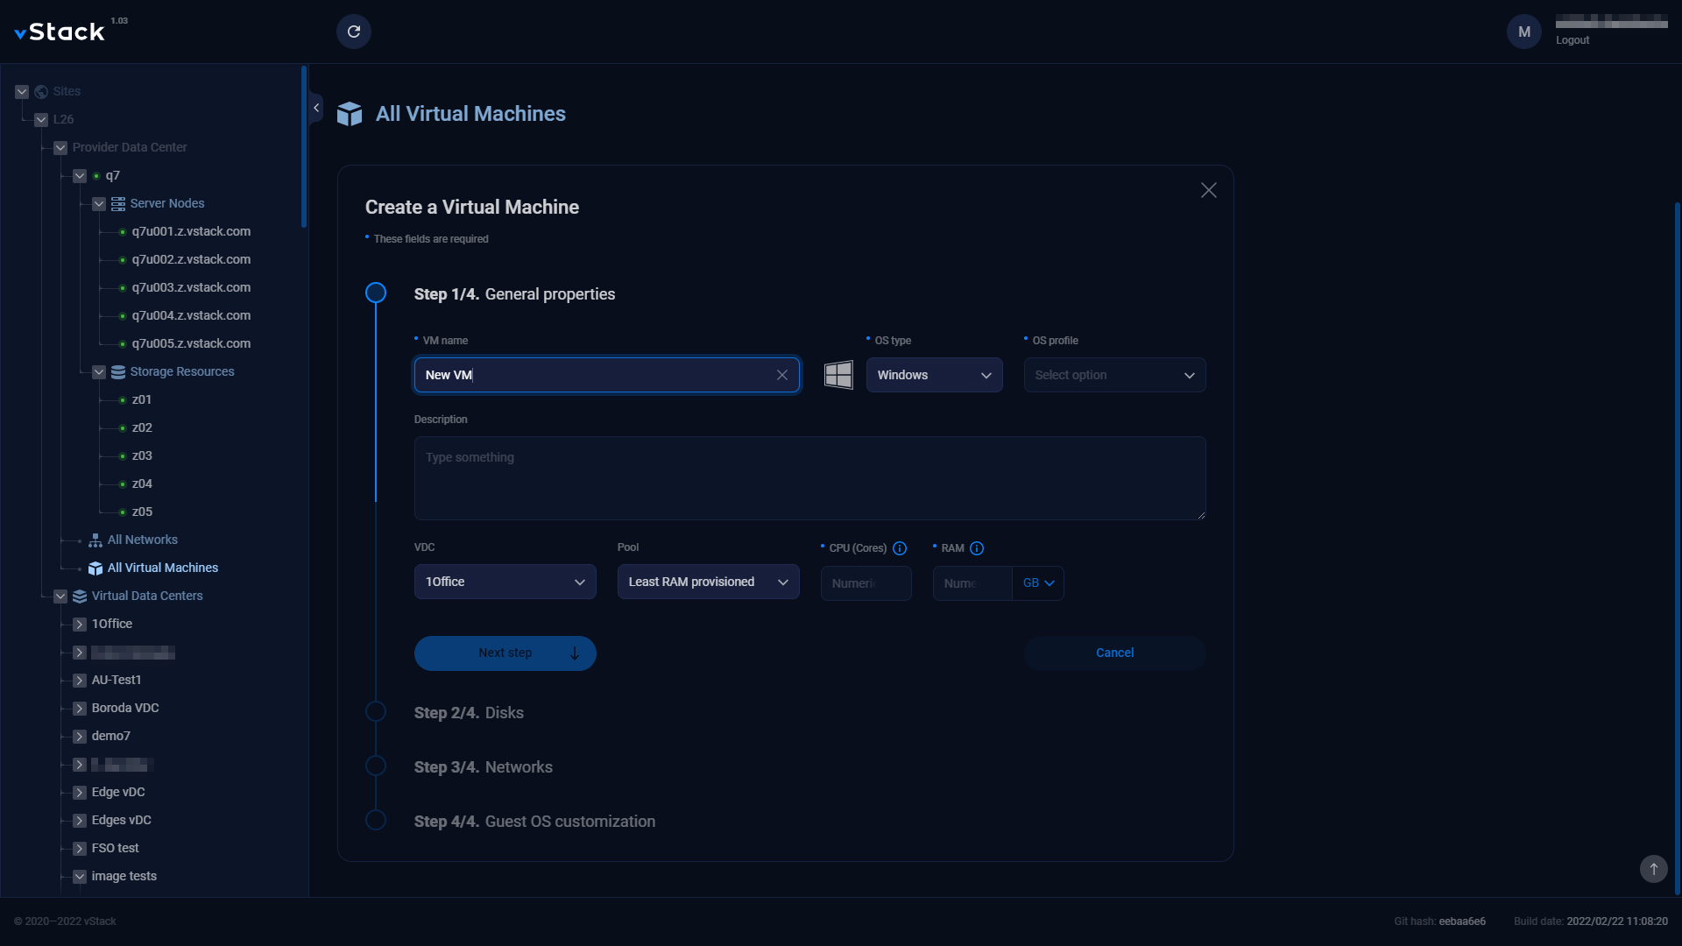This screenshot has width=1682, height=946.
Task: Expand the FSO test node
Action: (x=80, y=848)
